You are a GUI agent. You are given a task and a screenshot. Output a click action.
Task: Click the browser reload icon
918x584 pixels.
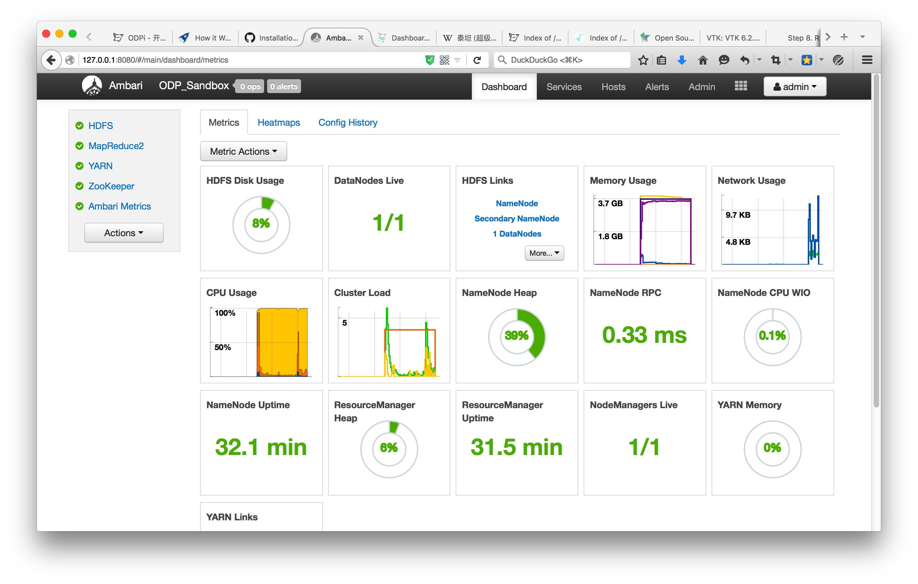477,60
